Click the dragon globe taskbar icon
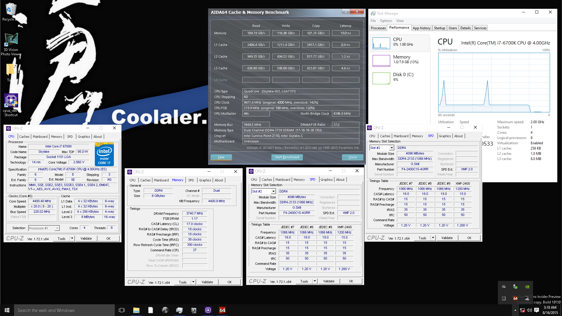 (x=165, y=310)
